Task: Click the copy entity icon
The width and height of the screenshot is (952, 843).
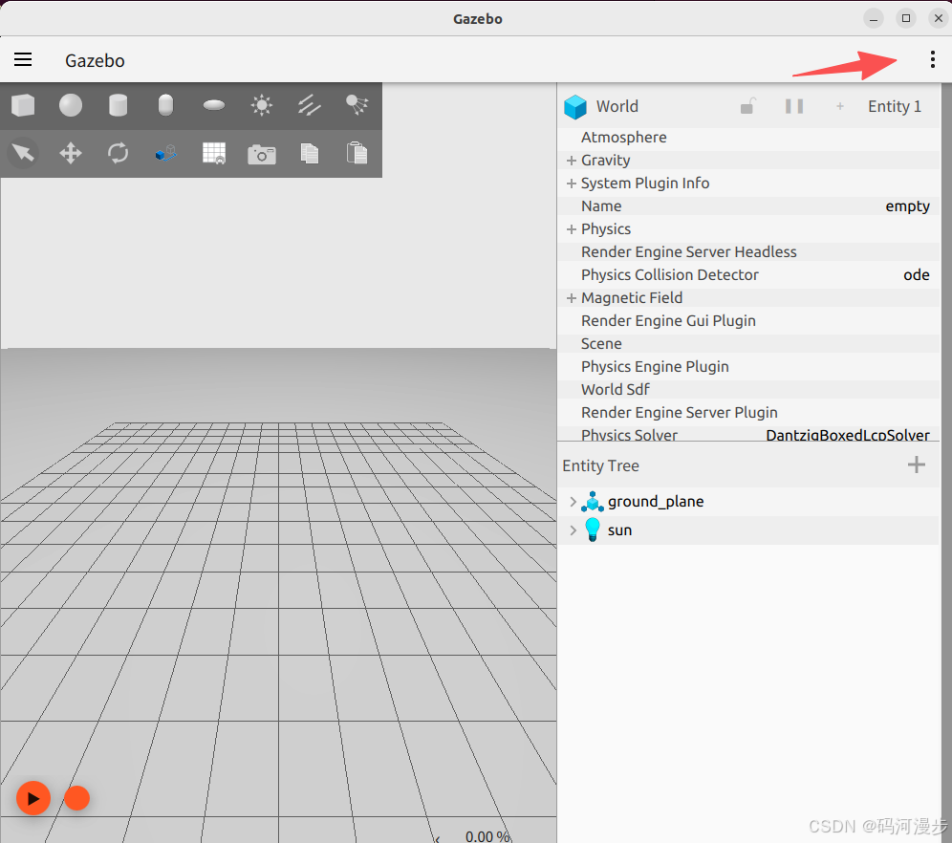Action: (x=309, y=153)
